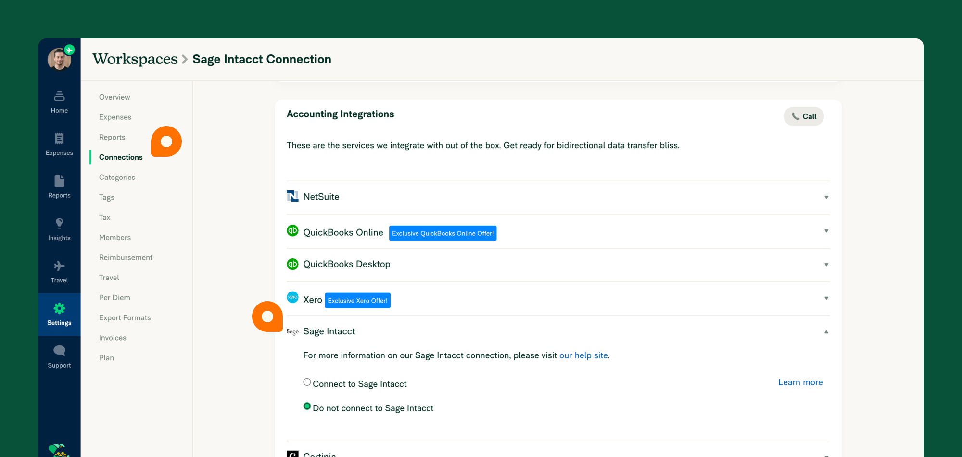The width and height of the screenshot is (962, 457).
Task: Open the Overview settings tab
Action: [x=114, y=97]
